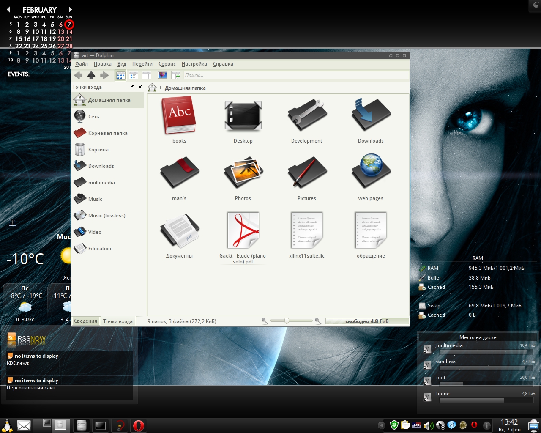Click the split view icon with plus
The height and width of the screenshot is (433, 541).
(175, 76)
